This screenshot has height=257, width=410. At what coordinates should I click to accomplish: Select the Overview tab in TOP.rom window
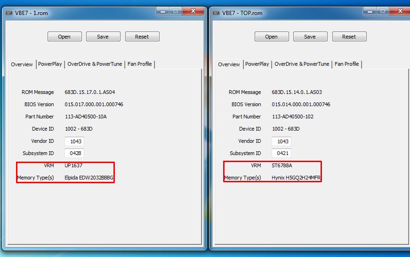click(x=229, y=64)
